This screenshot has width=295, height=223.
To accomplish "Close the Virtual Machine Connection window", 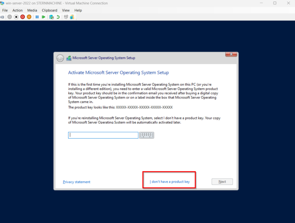I will (x=288, y=3).
